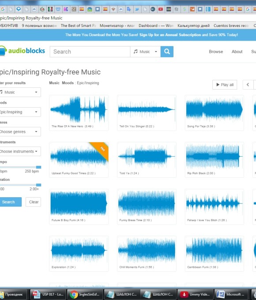Click the Clear filters button
Viewport: 256px width, 300px height.
(x=34, y=202)
